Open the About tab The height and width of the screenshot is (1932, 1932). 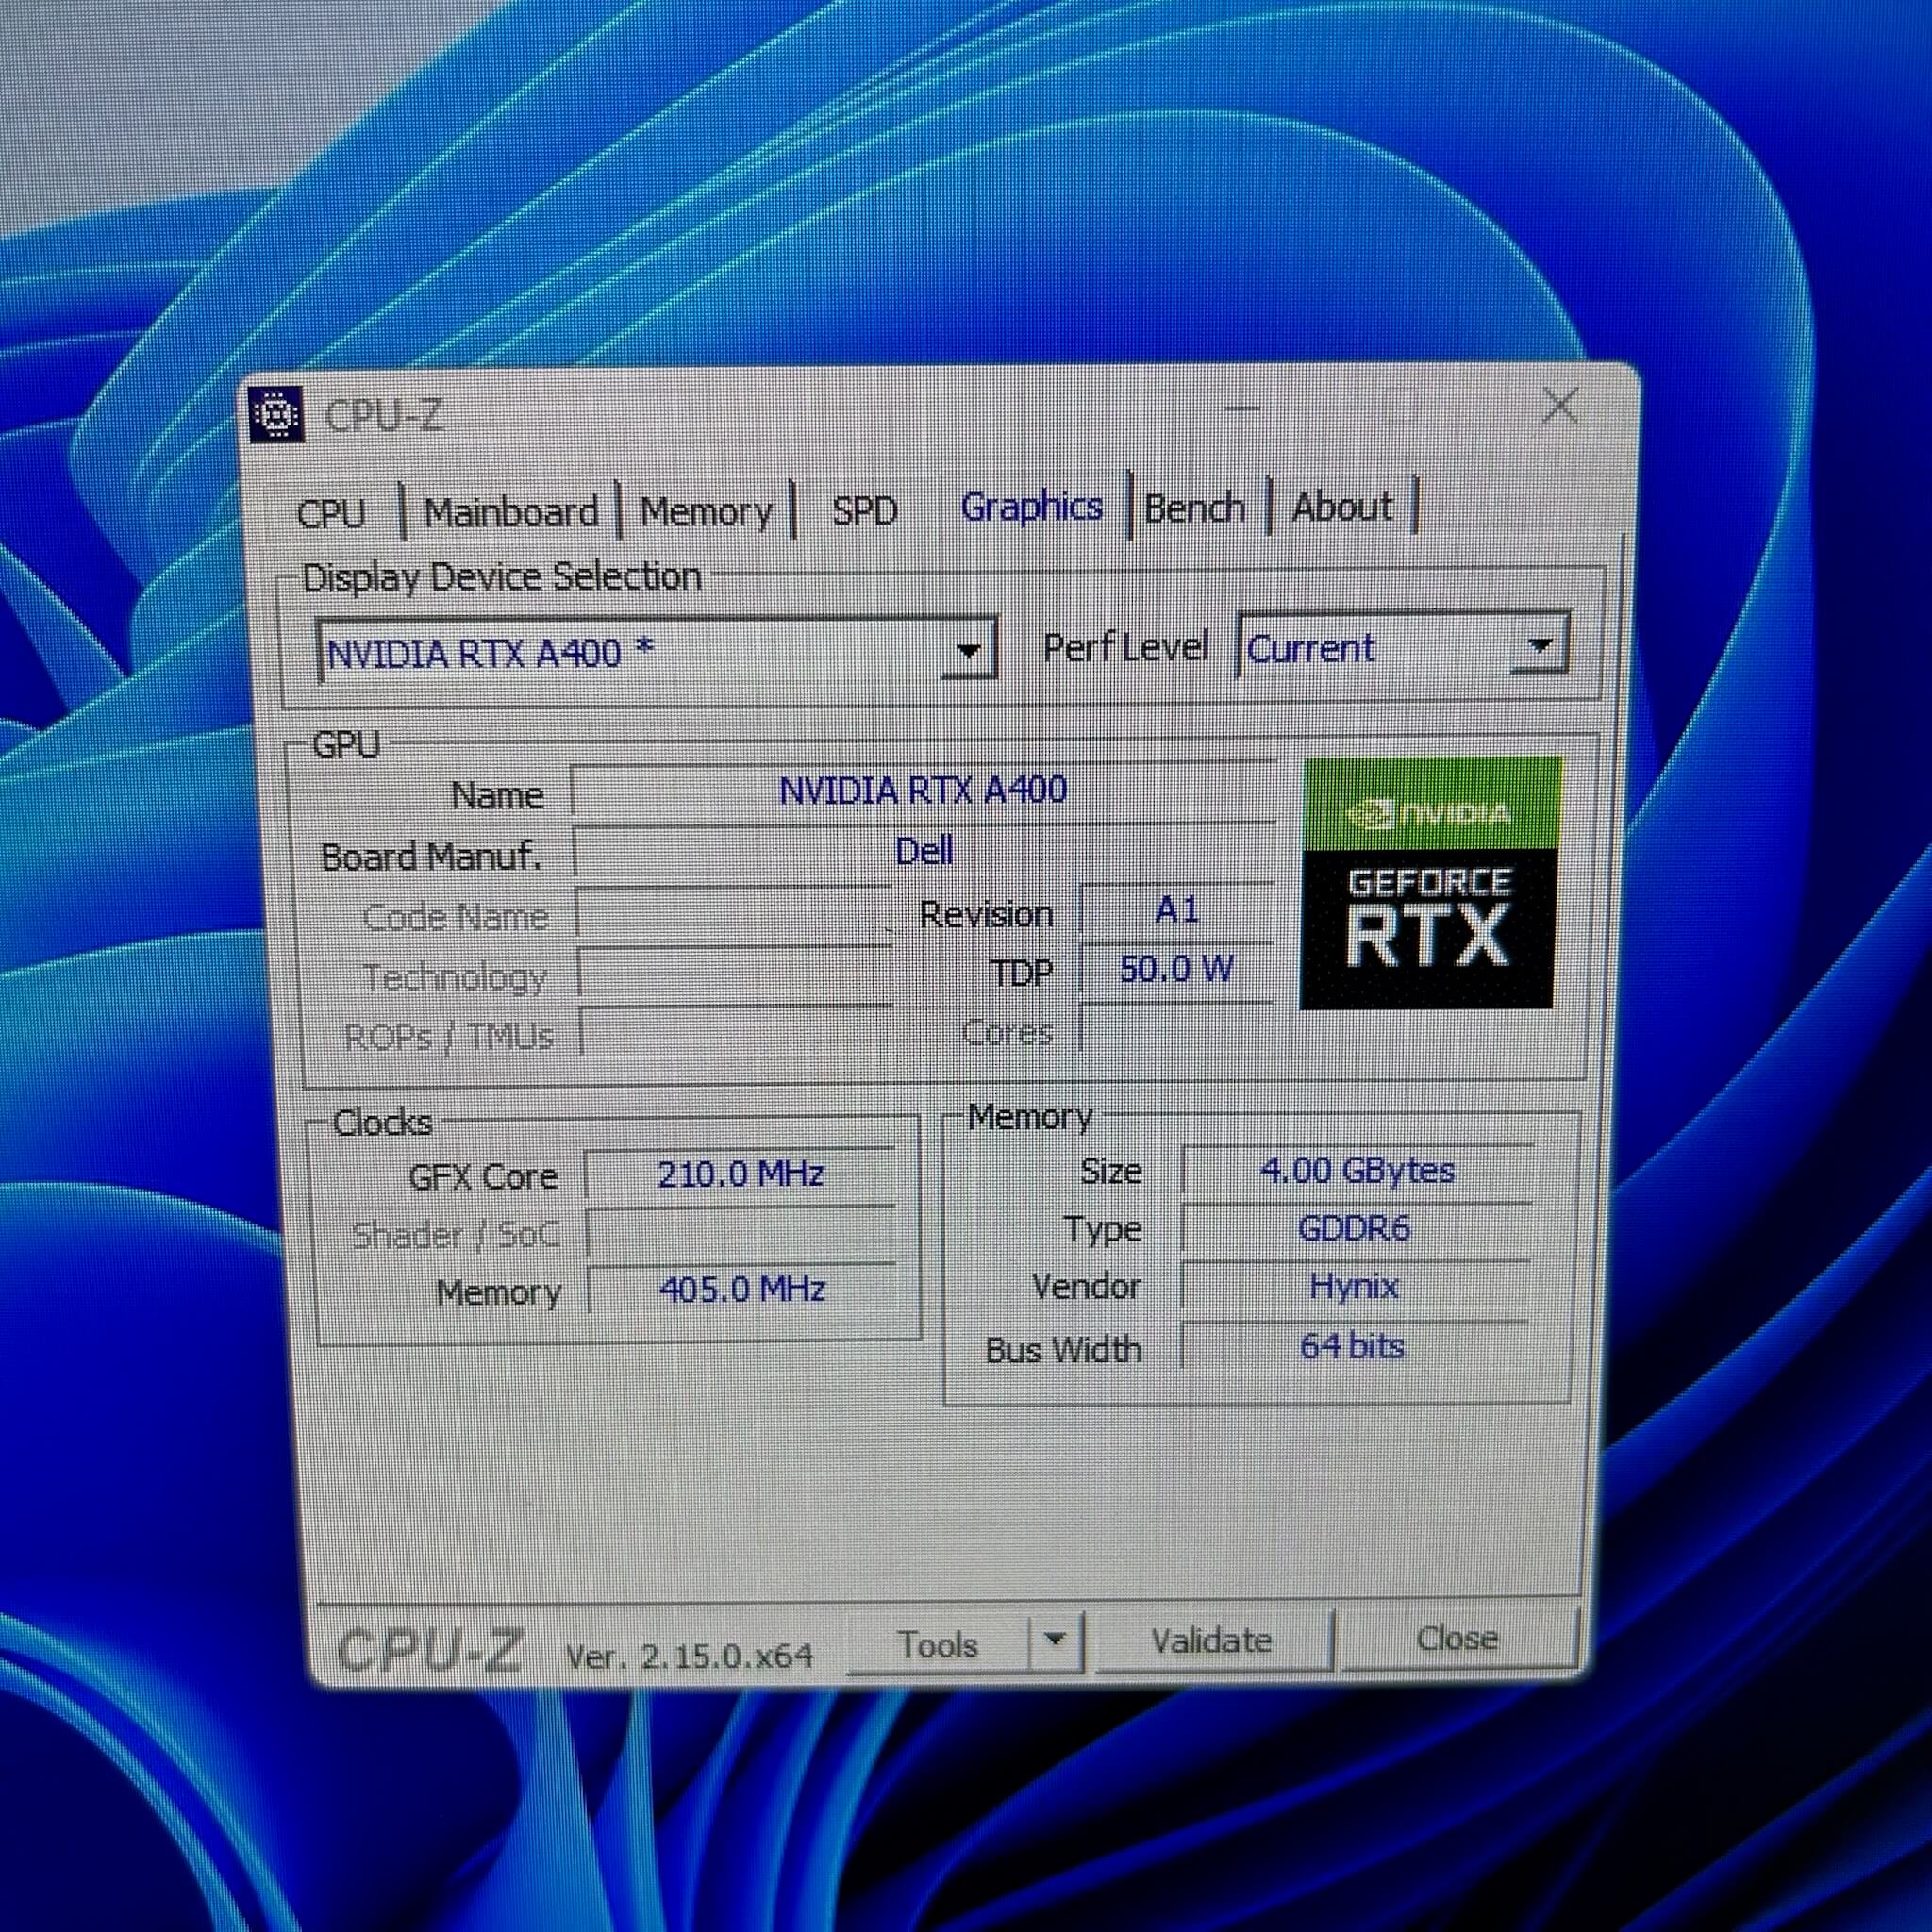point(1341,506)
